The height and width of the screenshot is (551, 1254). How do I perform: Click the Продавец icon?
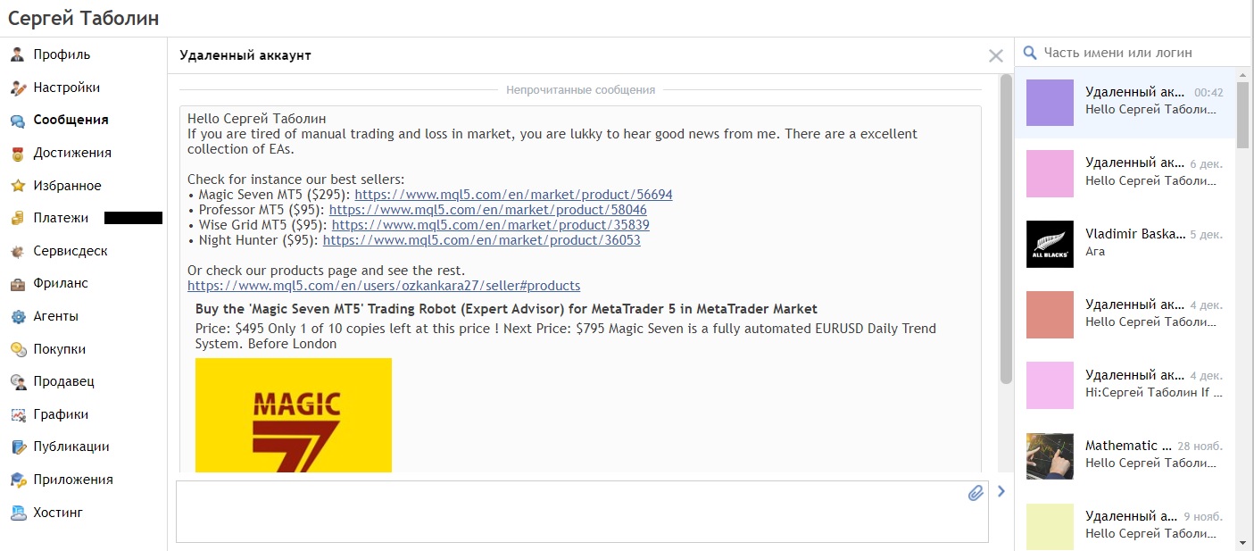(x=18, y=381)
